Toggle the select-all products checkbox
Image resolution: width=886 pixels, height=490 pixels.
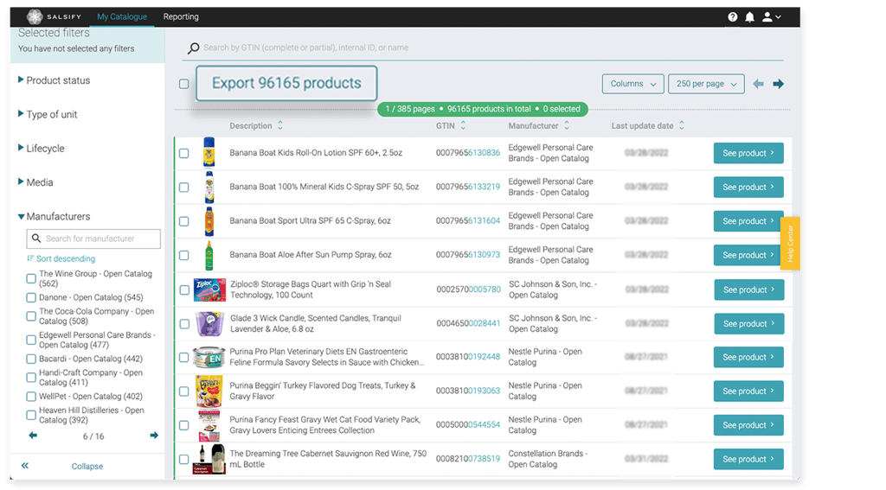tap(183, 84)
